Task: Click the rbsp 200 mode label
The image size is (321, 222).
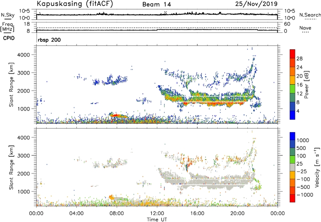Action: coord(49,40)
